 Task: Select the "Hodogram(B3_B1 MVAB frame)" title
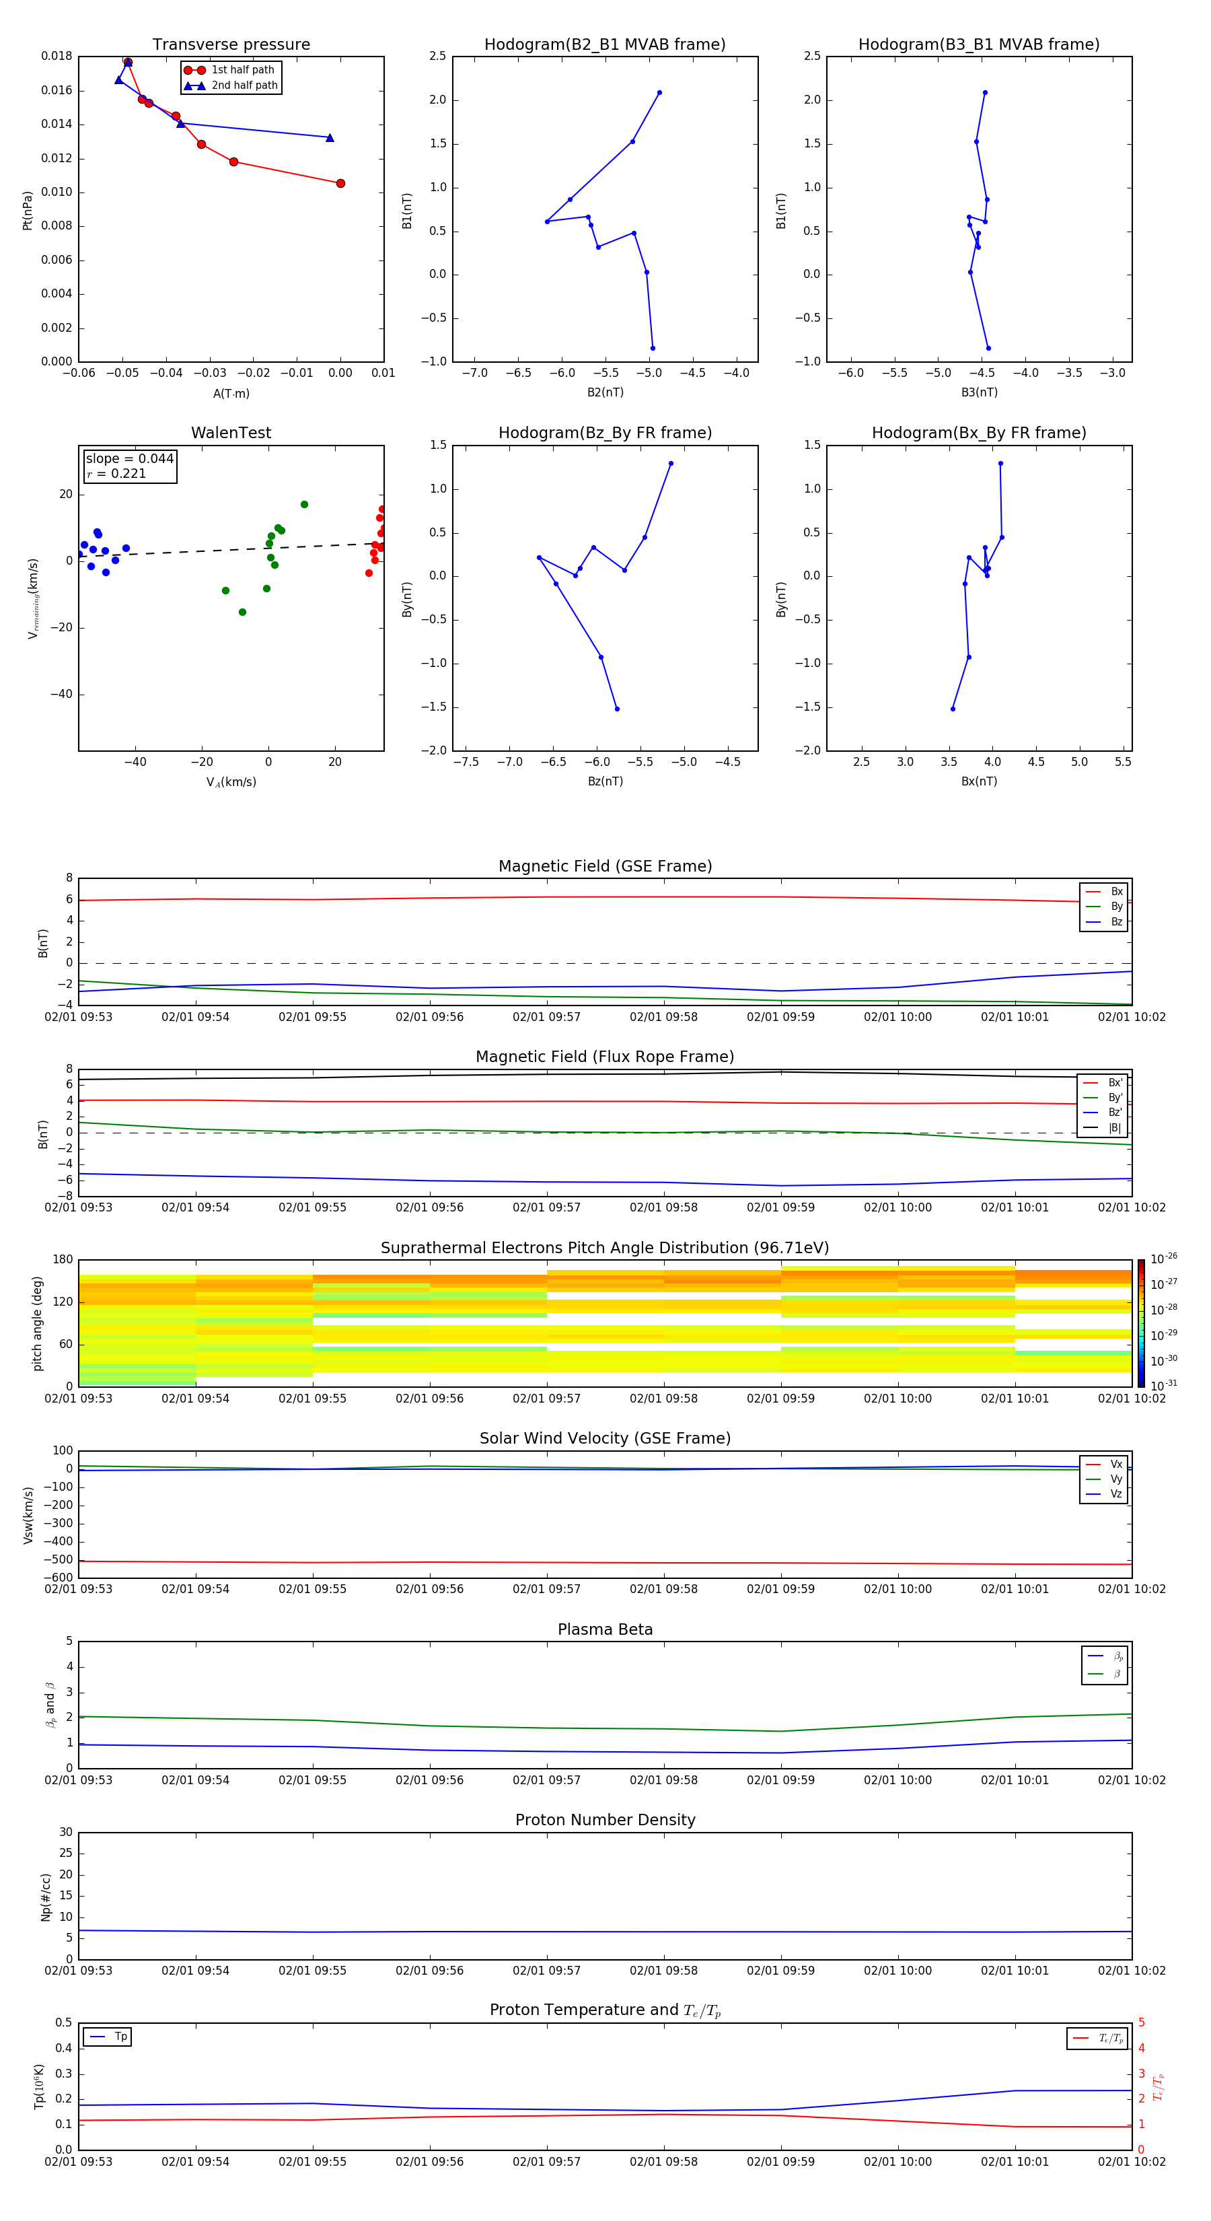(x=979, y=45)
